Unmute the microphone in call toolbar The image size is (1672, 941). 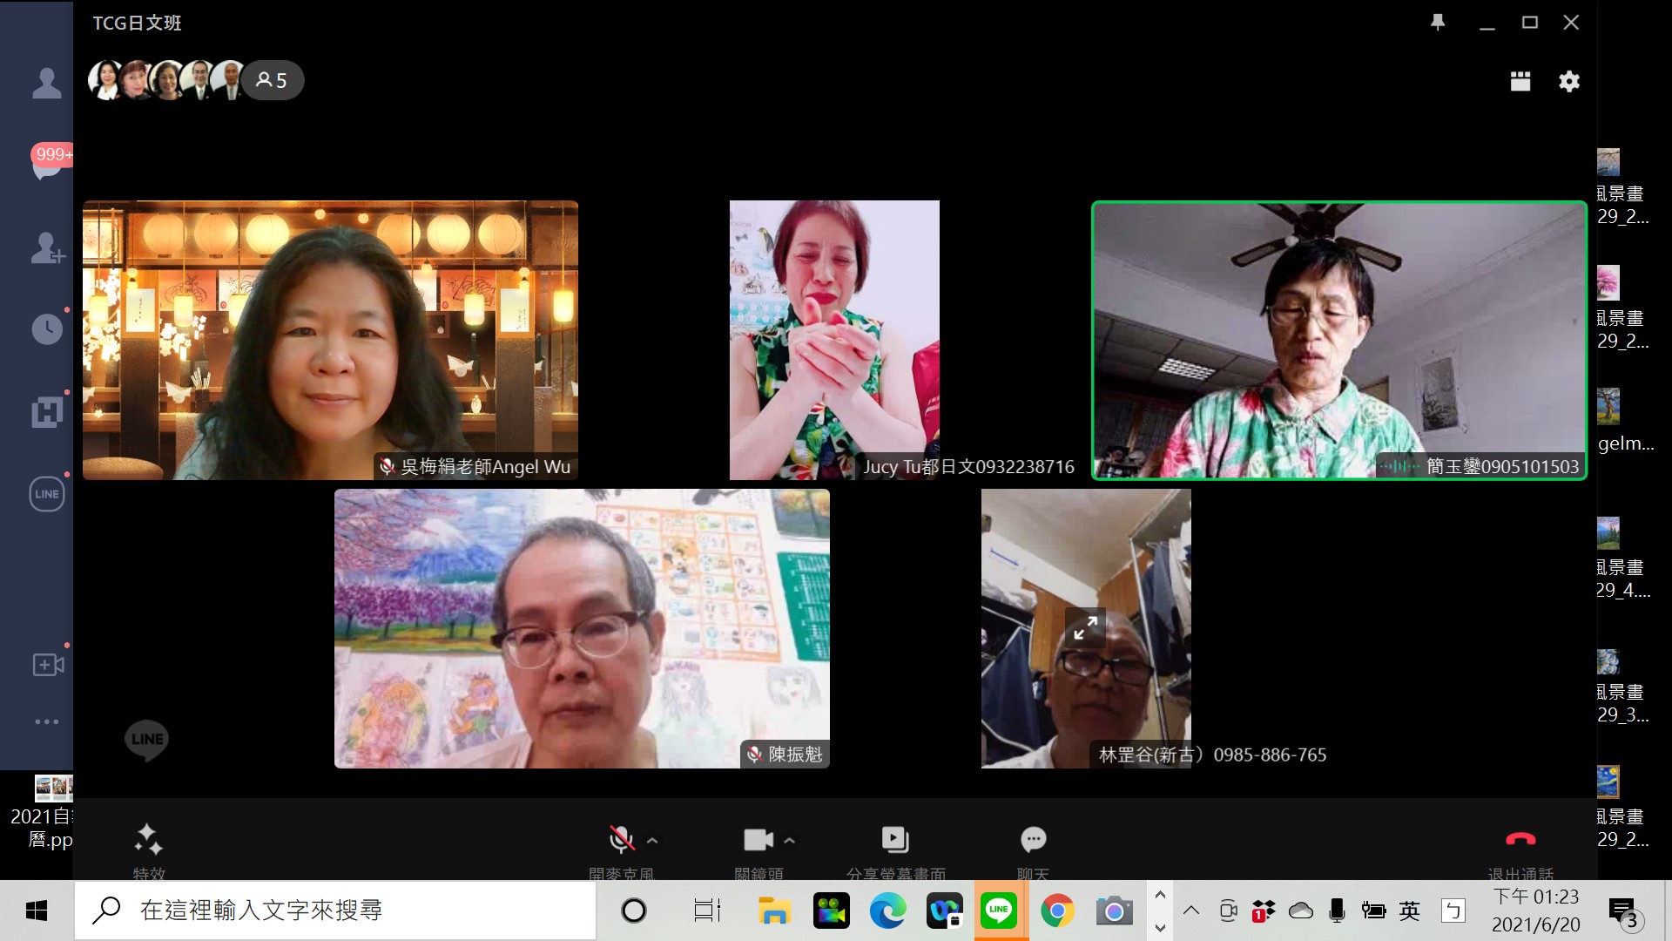(621, 839)
